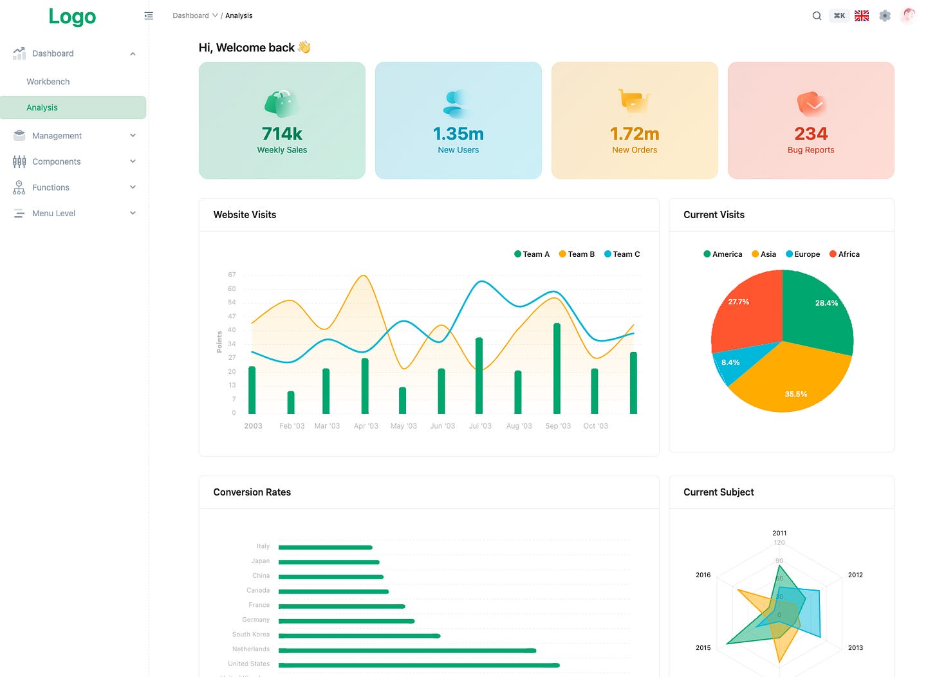The height and width of the screenshot is (677, 937).
Task: Click the Components sidebar icon
Action: [x=19, y=162]
